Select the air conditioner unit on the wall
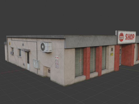Image resolution: width=139 pixels, height=104 pixels. coord(46,47)
